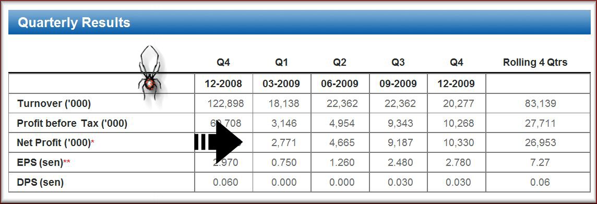Click EPS value '0.750'

(284, 163)
